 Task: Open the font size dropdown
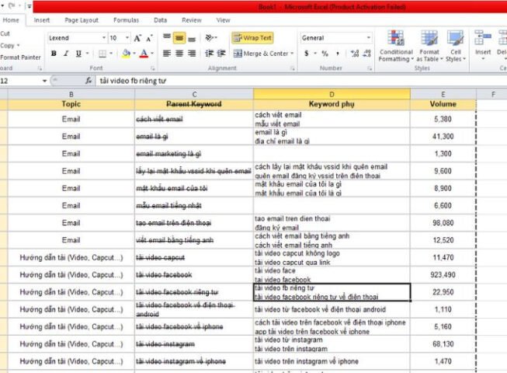pyautogui.click(x=127, y=38)
